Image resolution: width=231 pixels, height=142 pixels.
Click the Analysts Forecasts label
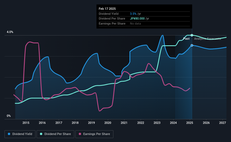[x=207, y=39]
